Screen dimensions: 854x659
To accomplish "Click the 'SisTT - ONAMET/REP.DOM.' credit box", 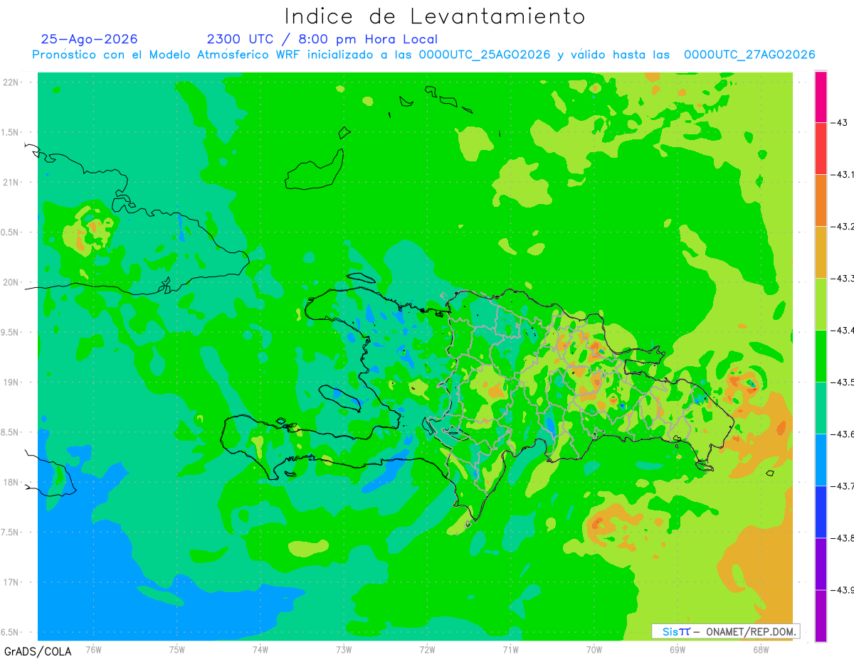I will click(x=726, y=631).
